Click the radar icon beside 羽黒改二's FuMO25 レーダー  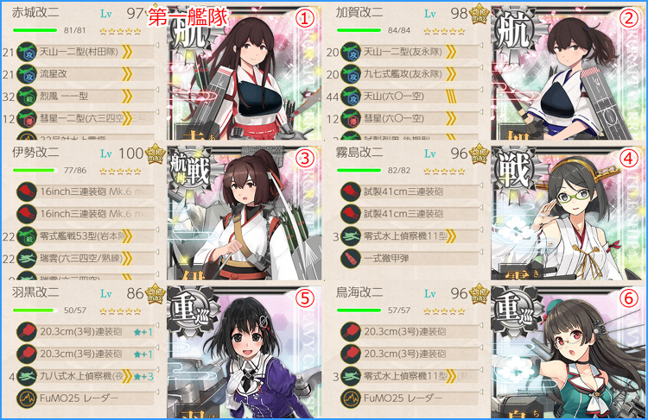27,398
